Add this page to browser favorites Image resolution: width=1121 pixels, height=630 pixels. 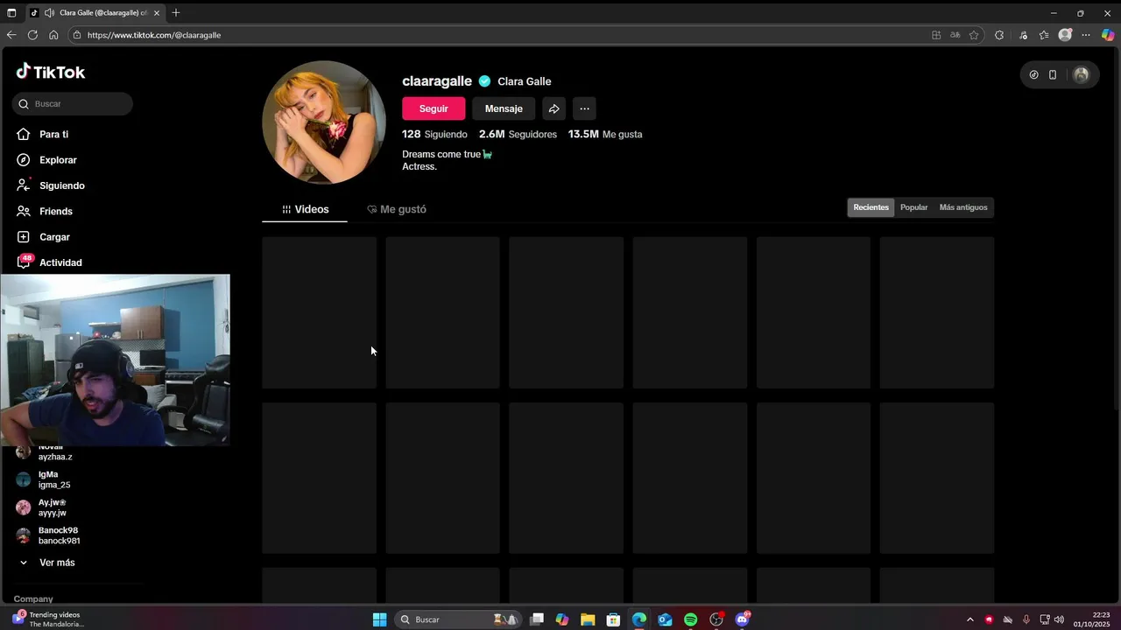point(974,35)
